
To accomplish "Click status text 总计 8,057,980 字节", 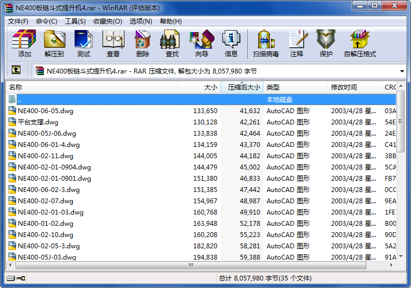I will tap(265, 278).
